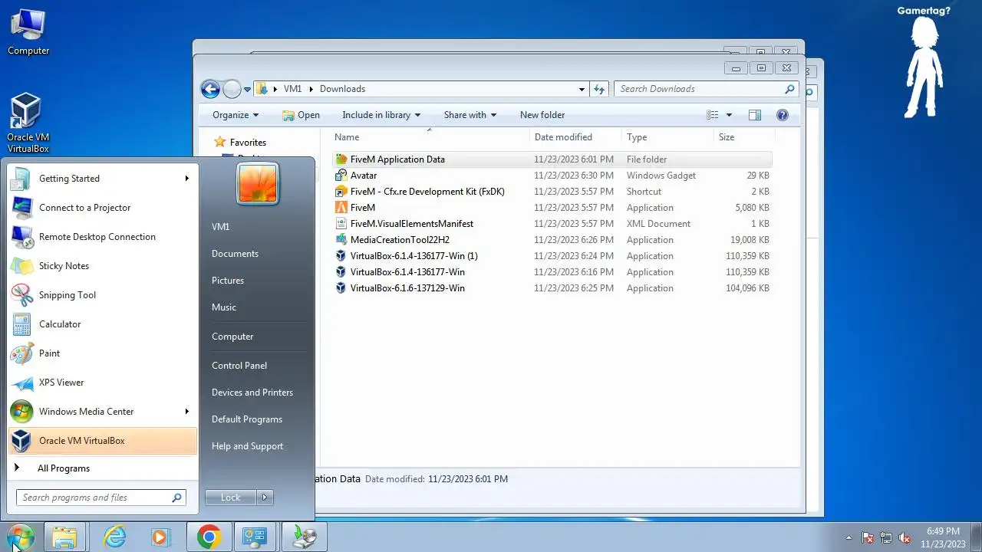Image resolution: width=982 pixels, height=552 pixels.
Task: Open Oracle VM VirtualBox from Start menu
Action: click(102, 441)
